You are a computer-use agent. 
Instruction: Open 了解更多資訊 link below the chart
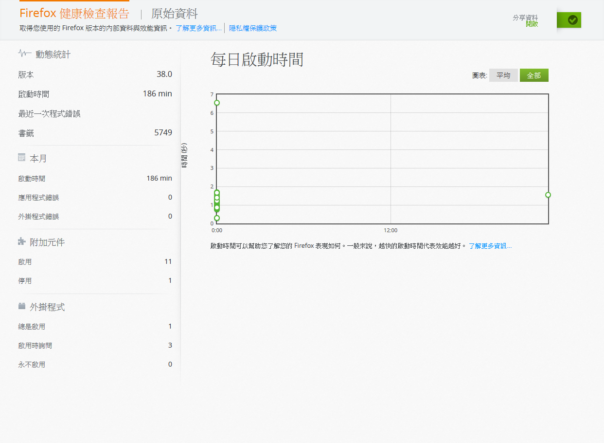490,246
